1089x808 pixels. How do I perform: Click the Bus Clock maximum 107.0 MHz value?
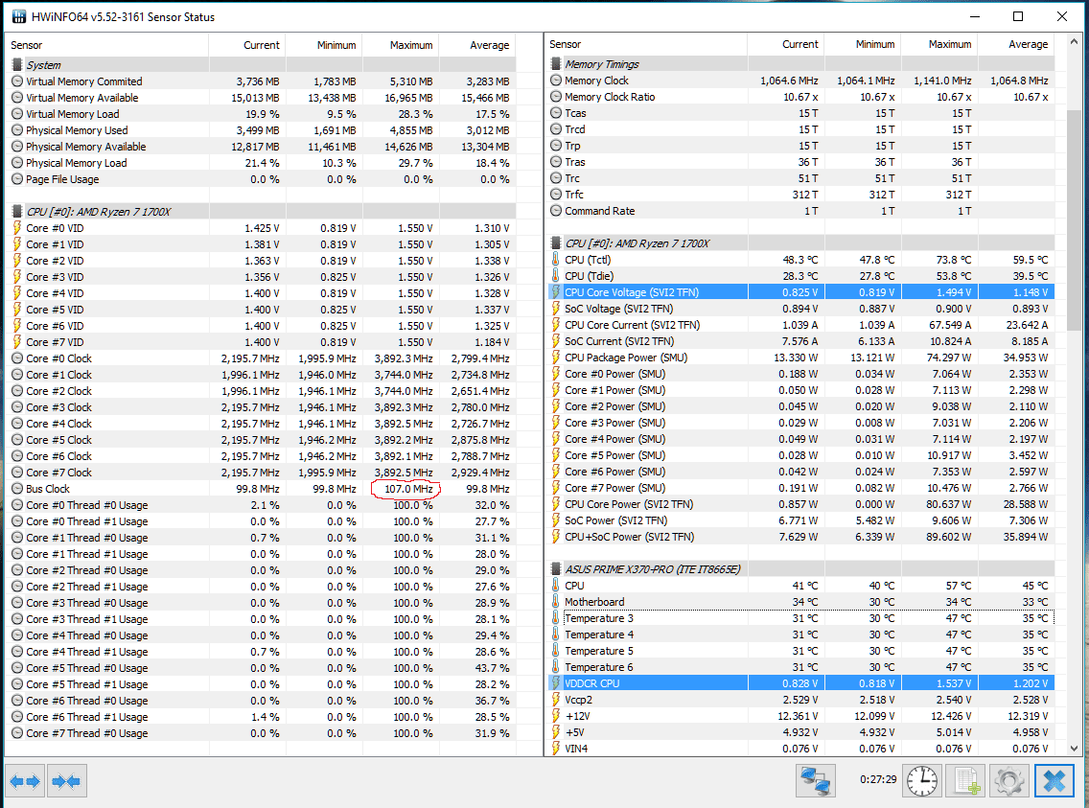pos(408,489)
